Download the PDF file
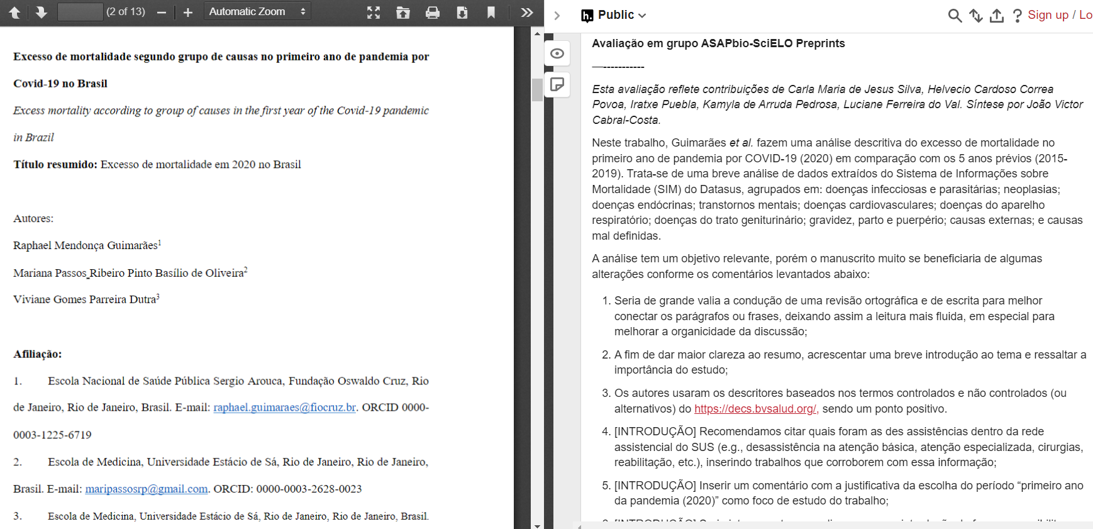Viewport: 1093px width, 529px height. pos(462,13)
